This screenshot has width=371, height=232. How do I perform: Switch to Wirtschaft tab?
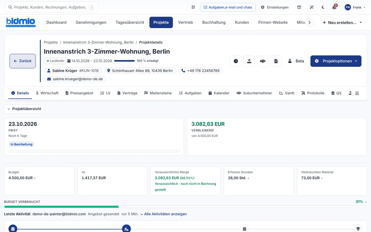47,93
